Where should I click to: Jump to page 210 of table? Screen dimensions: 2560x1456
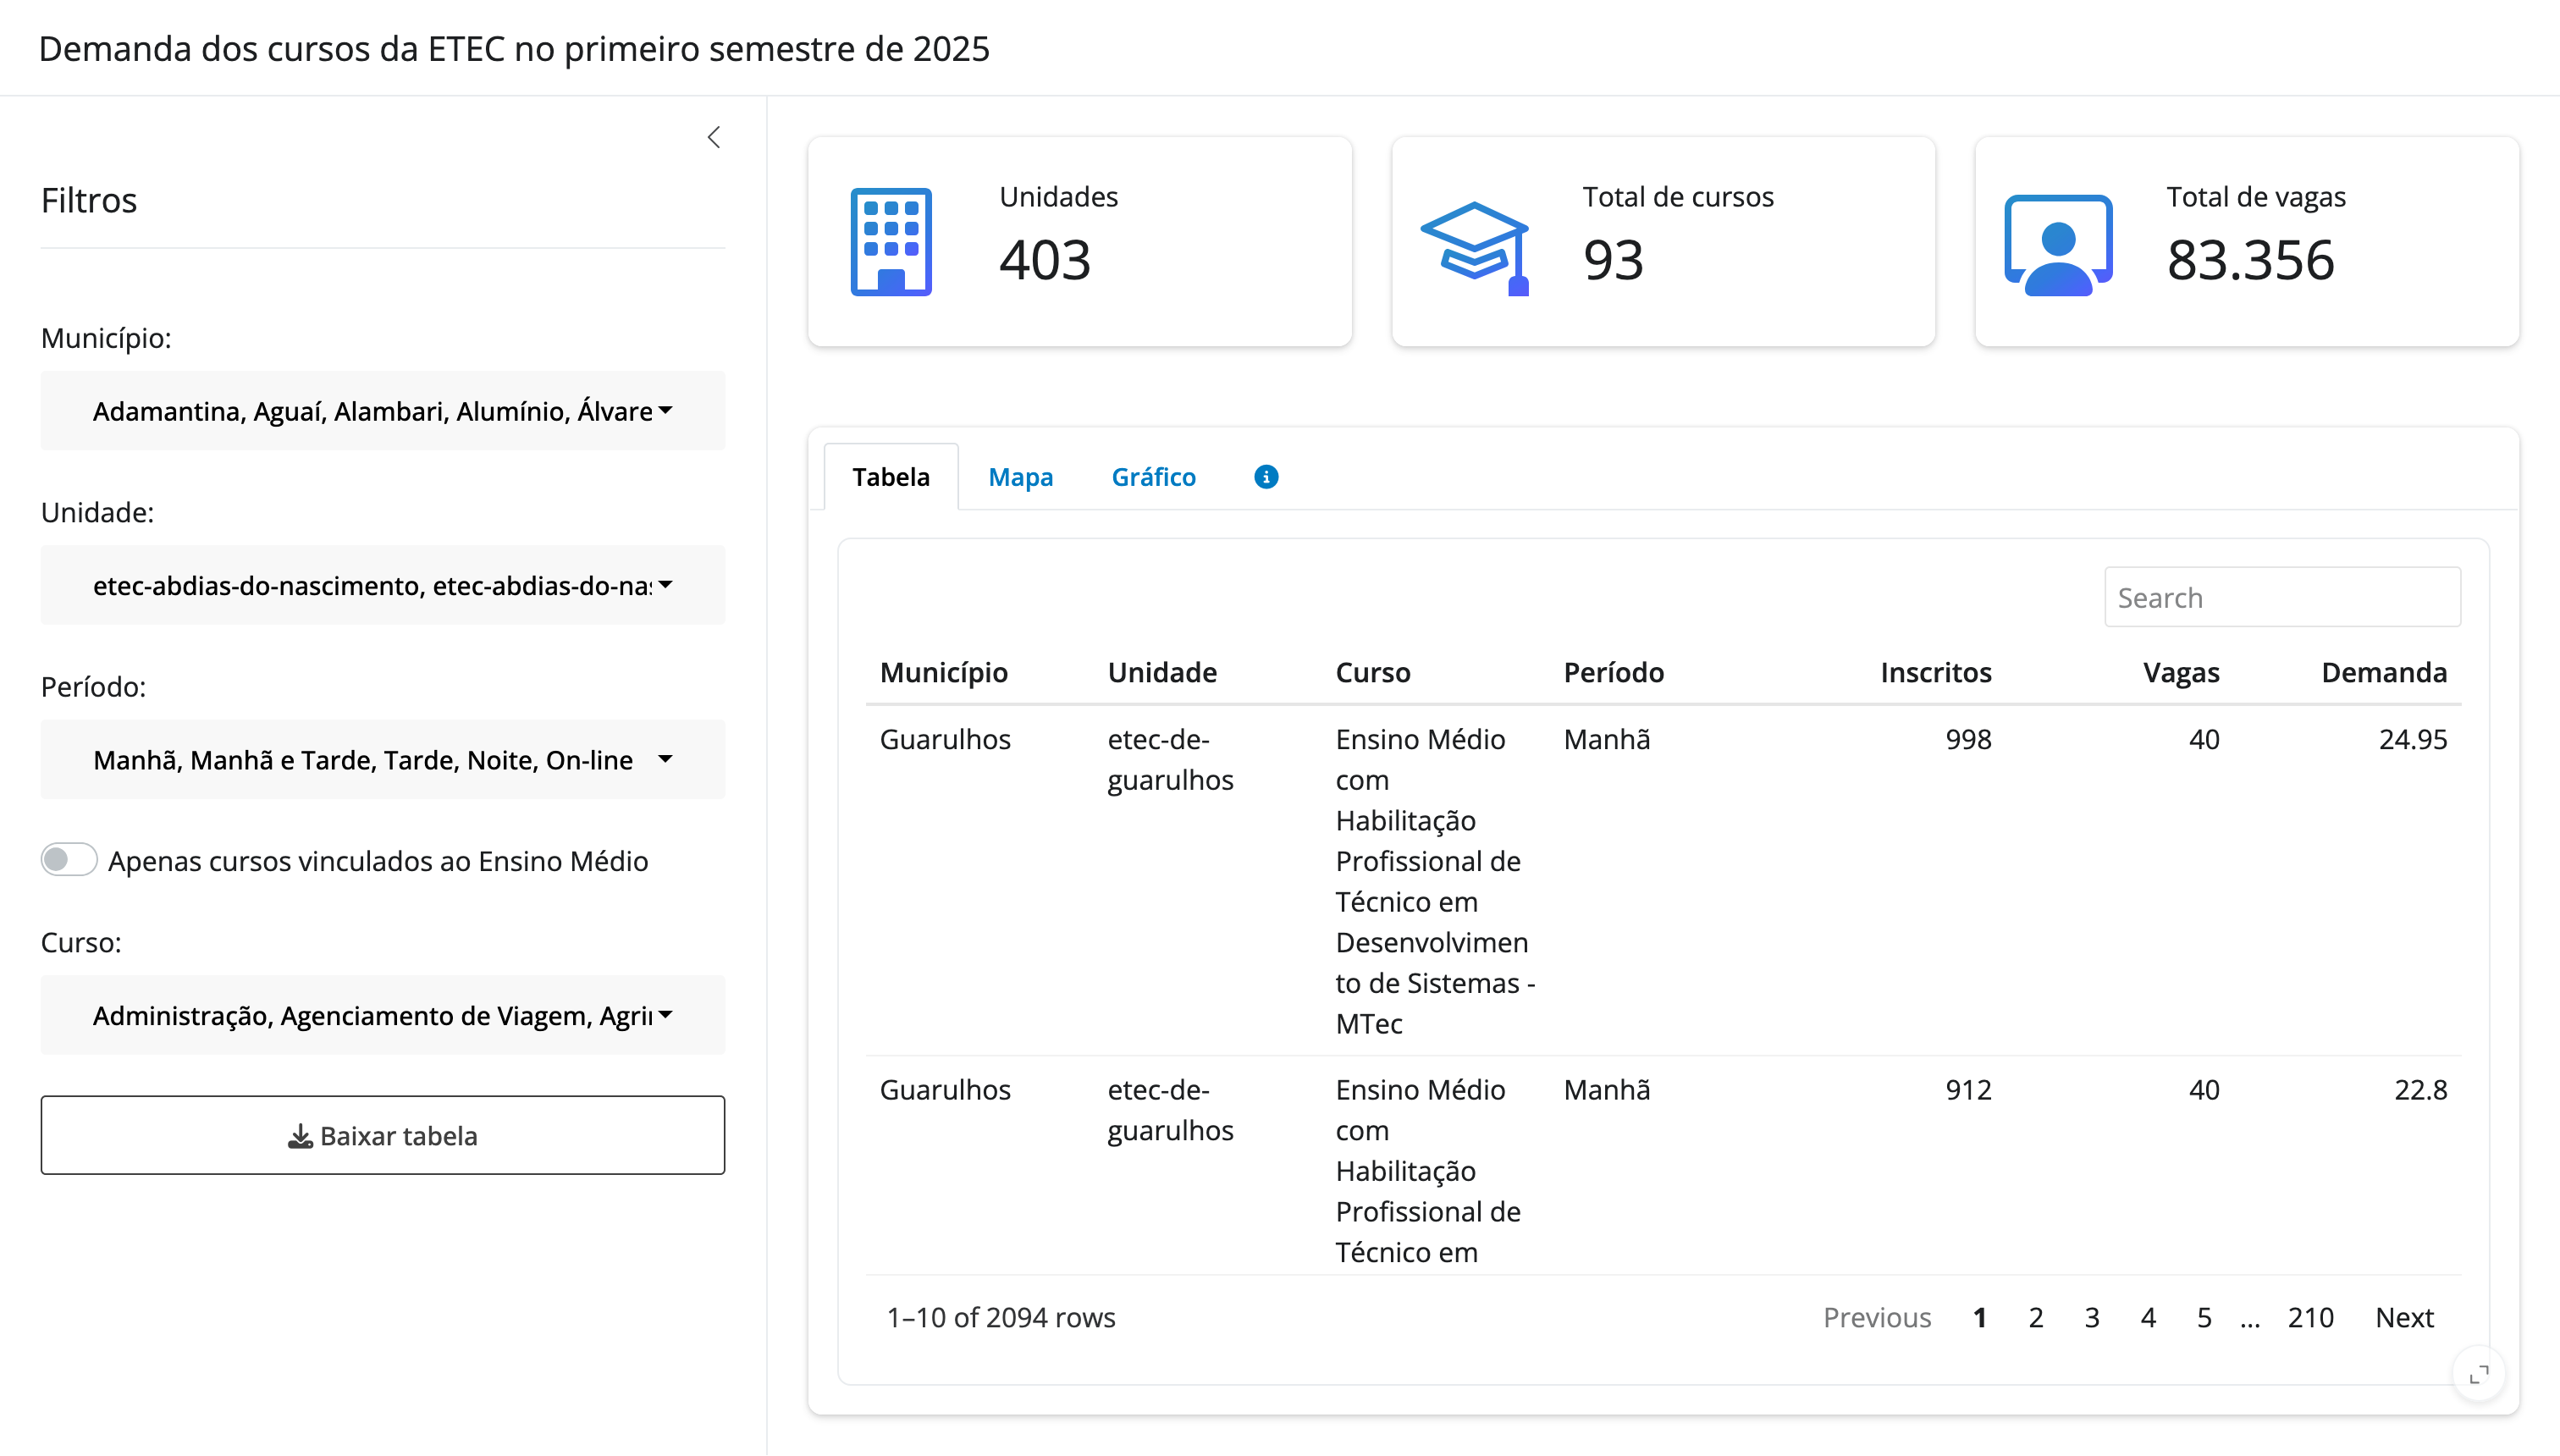(2310, 1317)
